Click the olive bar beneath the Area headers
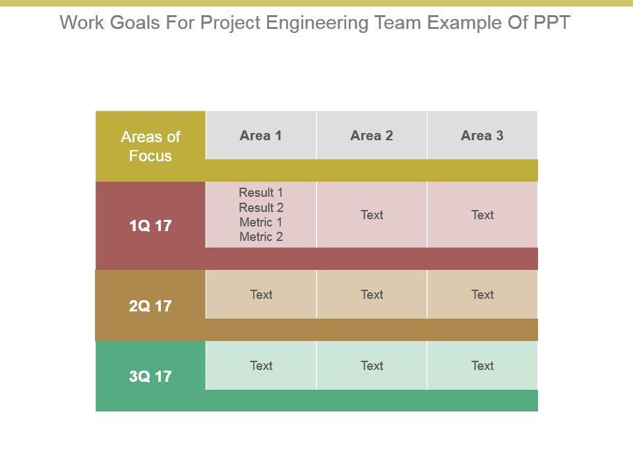 [x=372, y=171]
